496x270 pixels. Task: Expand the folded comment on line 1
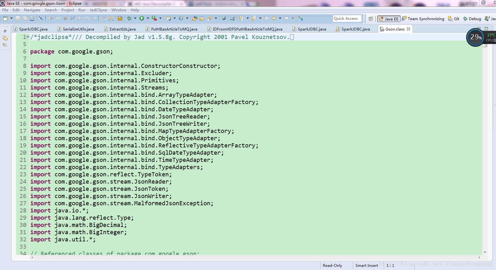tap(28, 37)
